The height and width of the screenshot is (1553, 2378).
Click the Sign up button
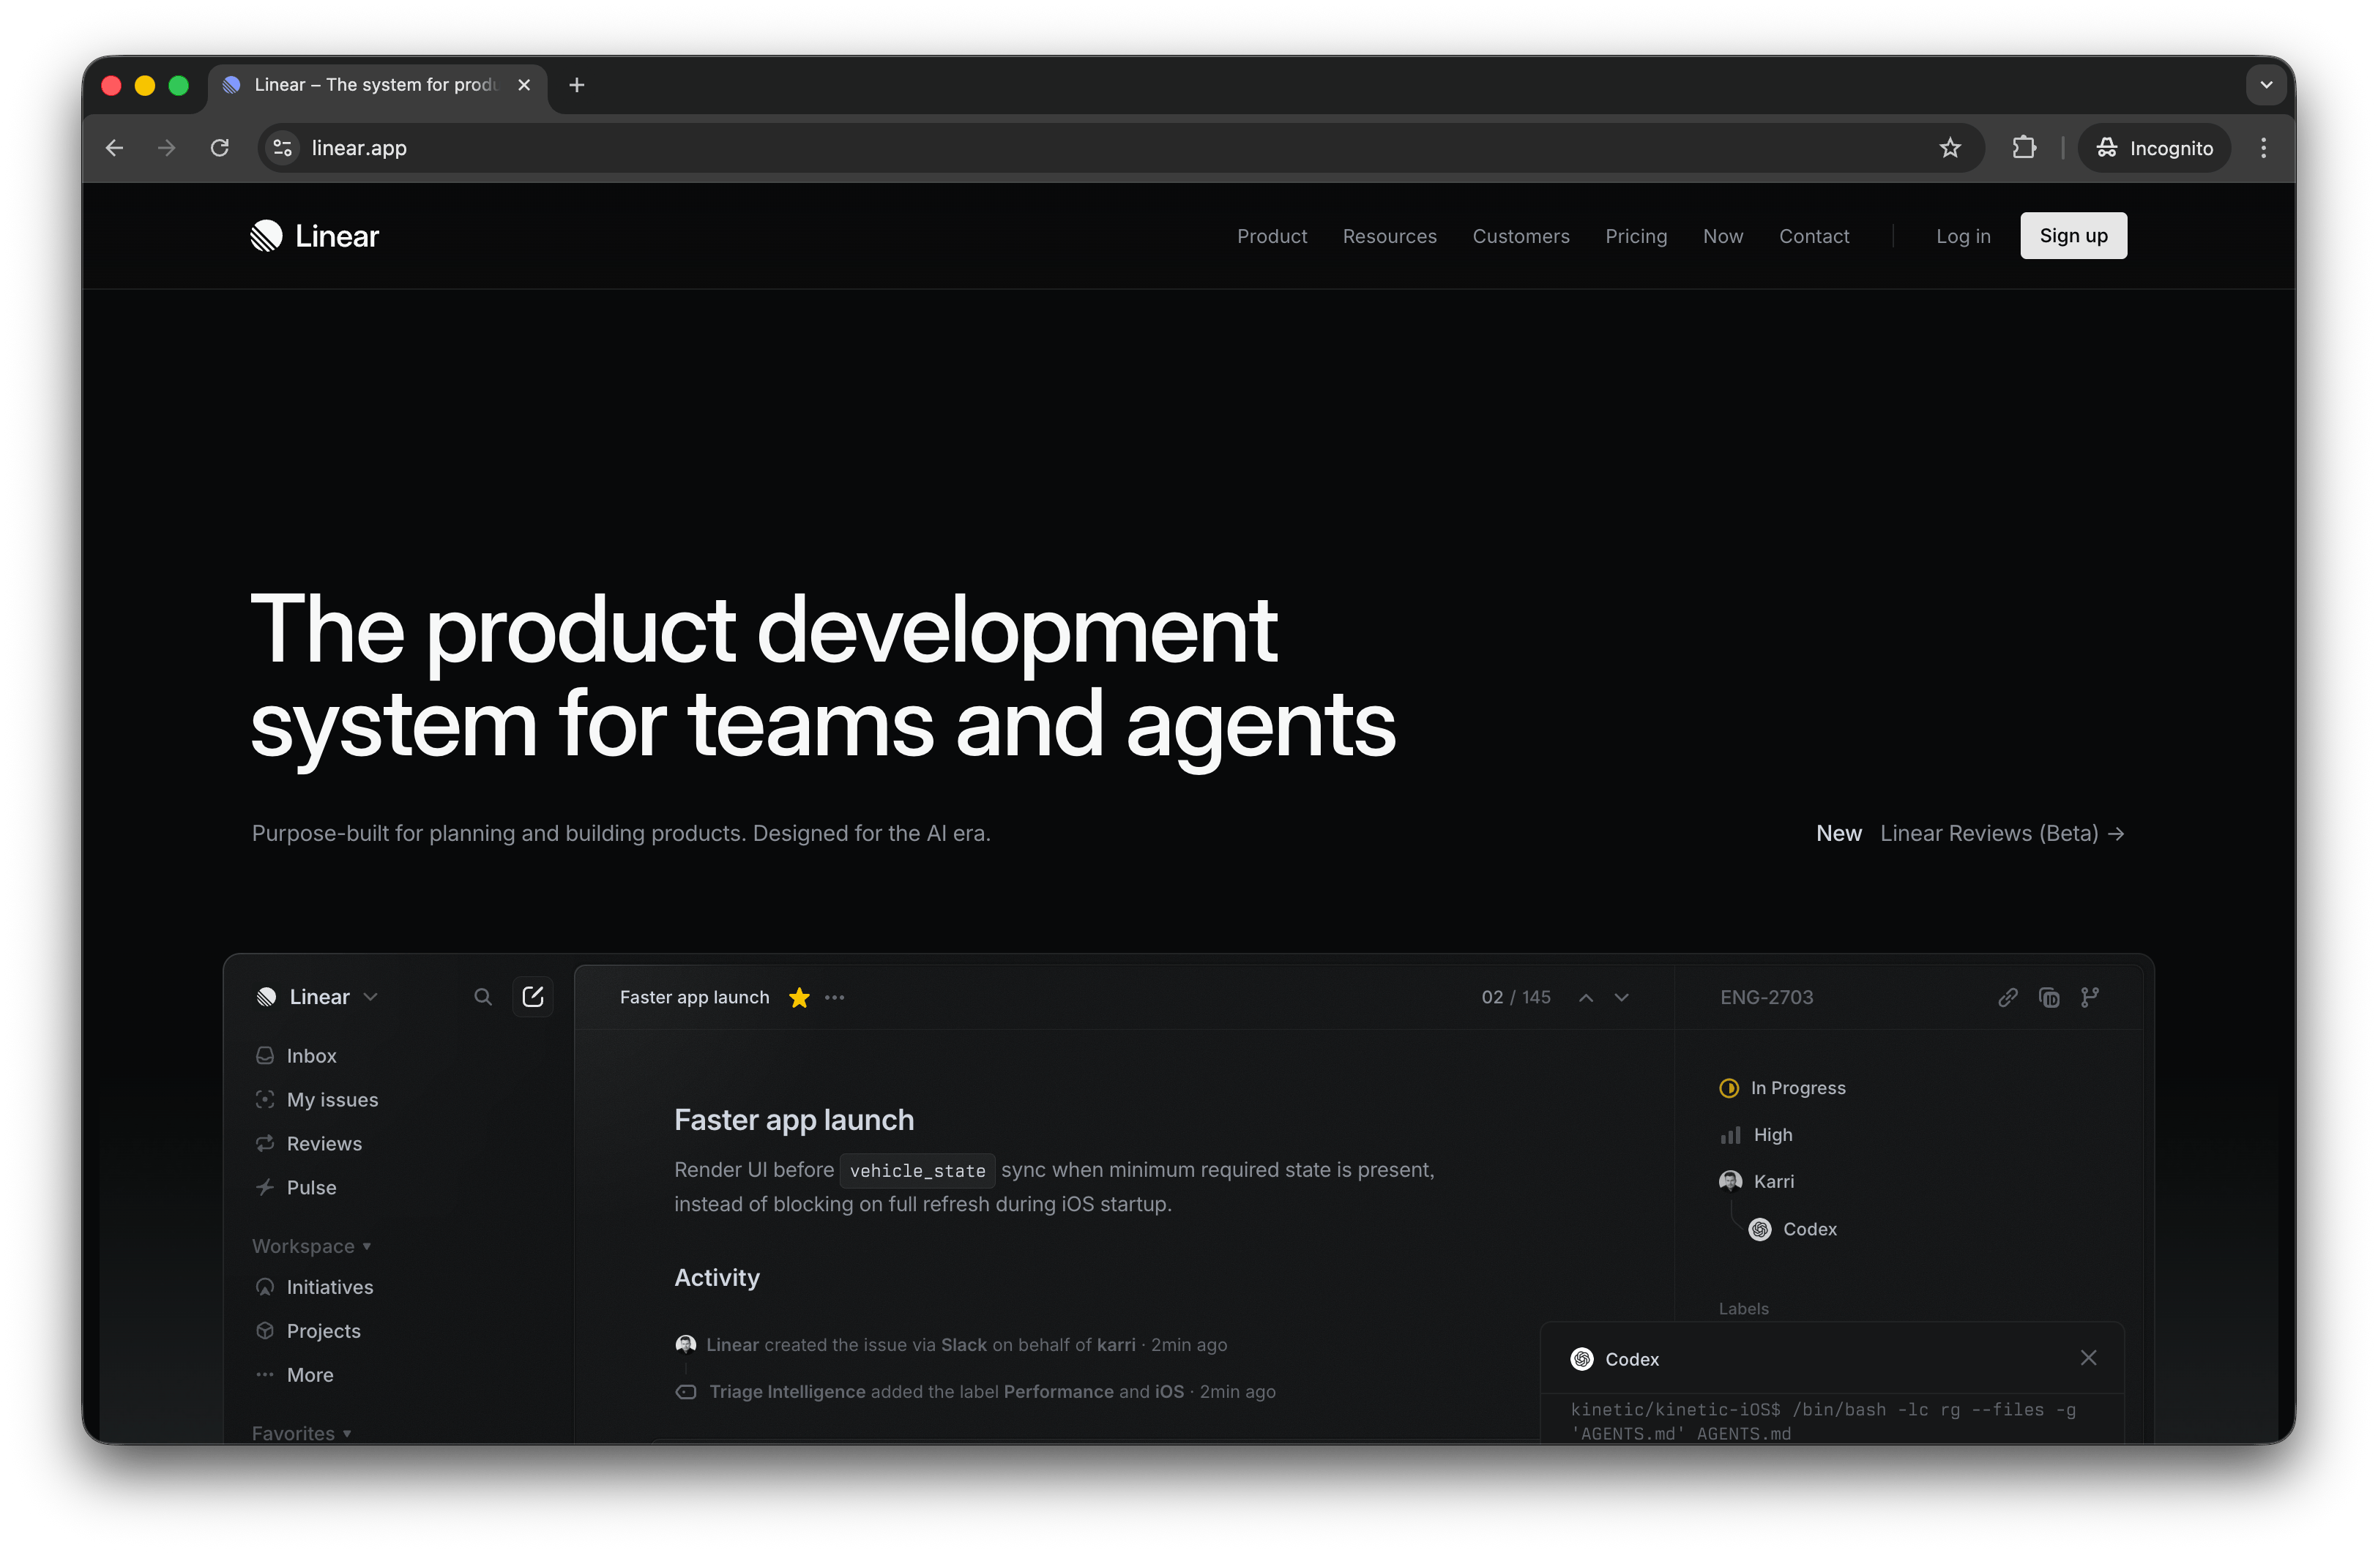tap(2072, 236)
